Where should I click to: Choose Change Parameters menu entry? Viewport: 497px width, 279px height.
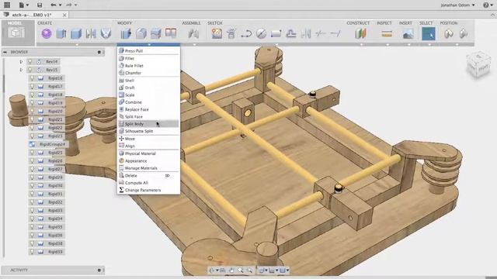tap(148, 190)
